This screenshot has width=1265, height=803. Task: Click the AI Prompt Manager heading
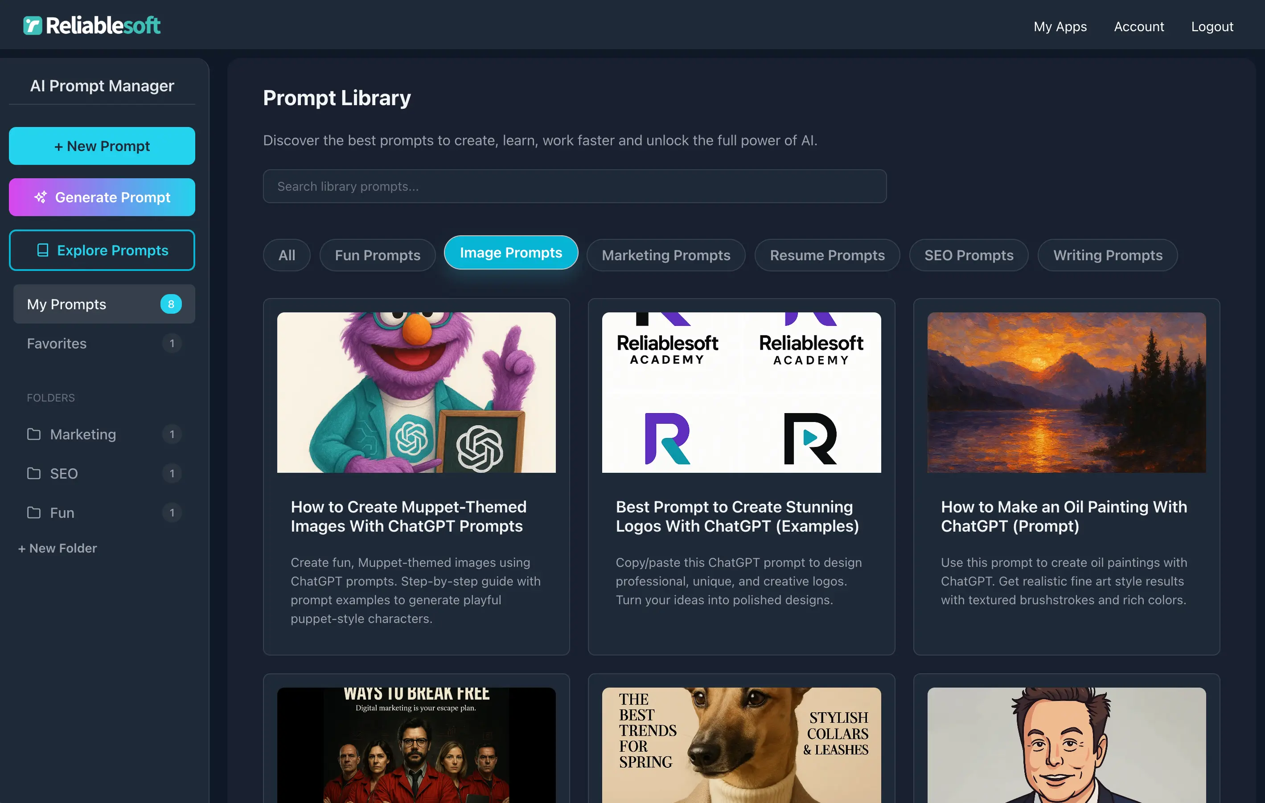point(102,86)
